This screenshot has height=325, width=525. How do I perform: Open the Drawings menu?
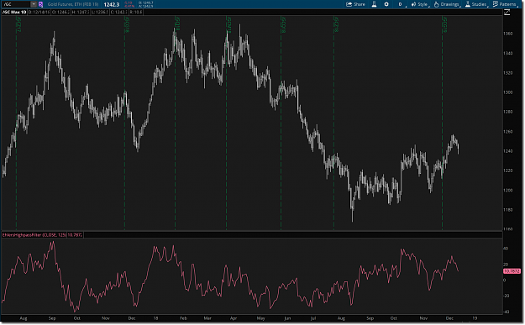pos(447,4)
